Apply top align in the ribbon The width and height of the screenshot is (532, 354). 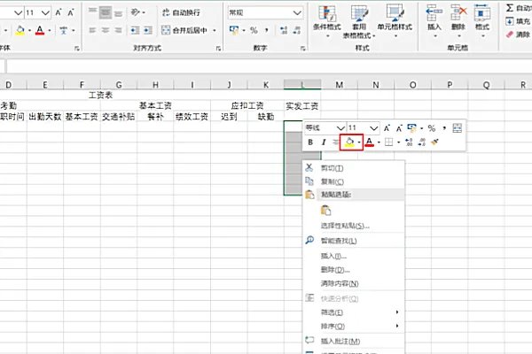point(92,12)
